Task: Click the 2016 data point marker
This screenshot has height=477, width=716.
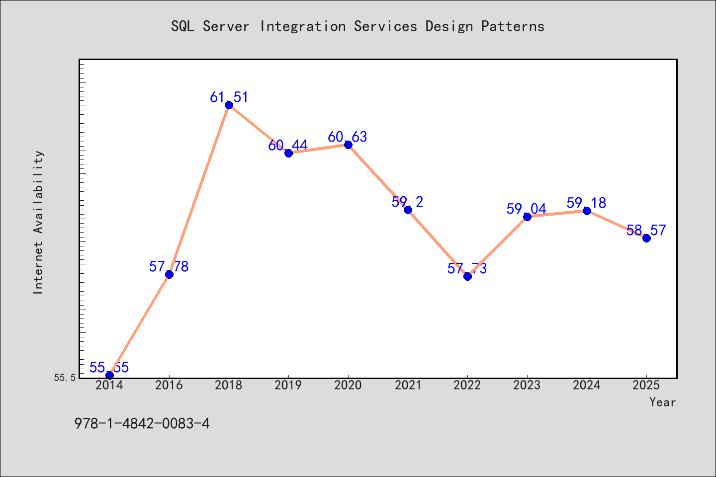Action: tap(169, 274)
